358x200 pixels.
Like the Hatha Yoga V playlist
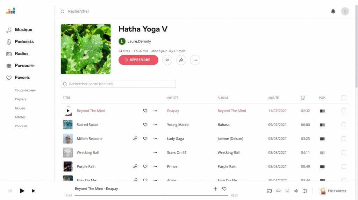pyautogui.click(x=167, y=60)
